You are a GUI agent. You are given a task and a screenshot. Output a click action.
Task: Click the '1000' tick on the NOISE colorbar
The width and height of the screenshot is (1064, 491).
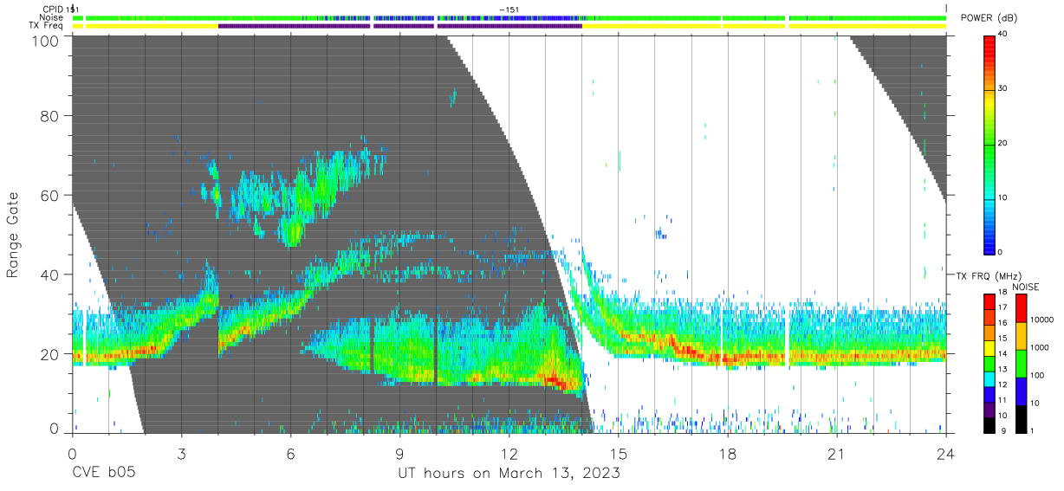coord(1041,348)
